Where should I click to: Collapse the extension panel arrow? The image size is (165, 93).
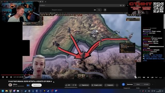153,84
